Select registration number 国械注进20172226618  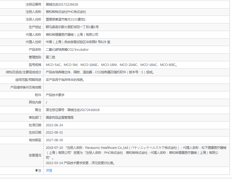(62, 4)
